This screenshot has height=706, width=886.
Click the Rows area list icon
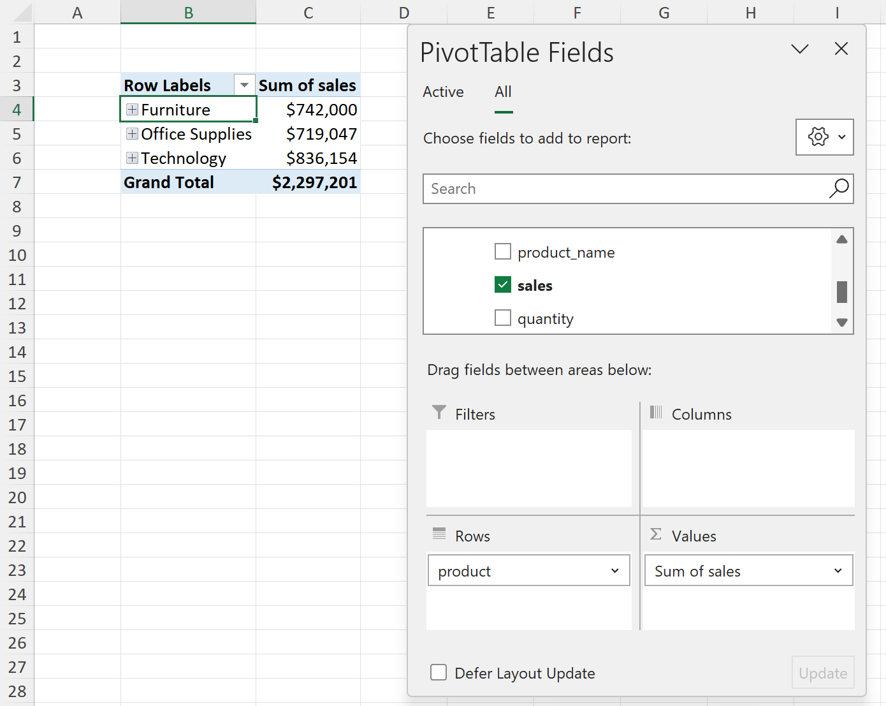[x=439, y=534]
